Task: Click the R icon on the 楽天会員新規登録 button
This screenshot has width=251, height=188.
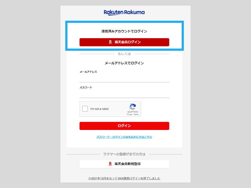Action: click(110, 164)
